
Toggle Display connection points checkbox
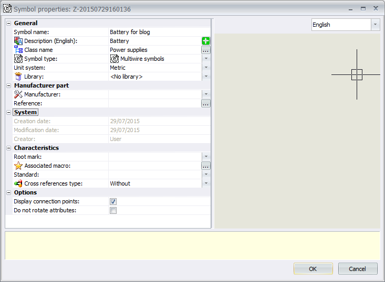[113, 201]
